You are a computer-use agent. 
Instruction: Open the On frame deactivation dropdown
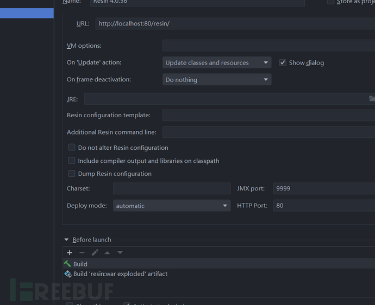tap(217, 80)
